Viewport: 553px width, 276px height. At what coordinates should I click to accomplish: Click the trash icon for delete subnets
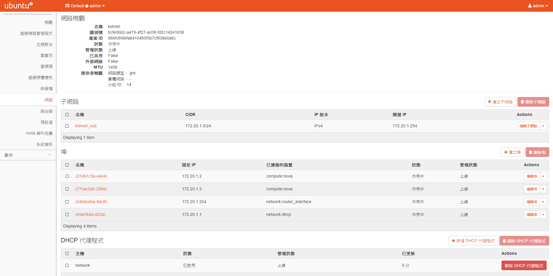(x=522, y=102)
